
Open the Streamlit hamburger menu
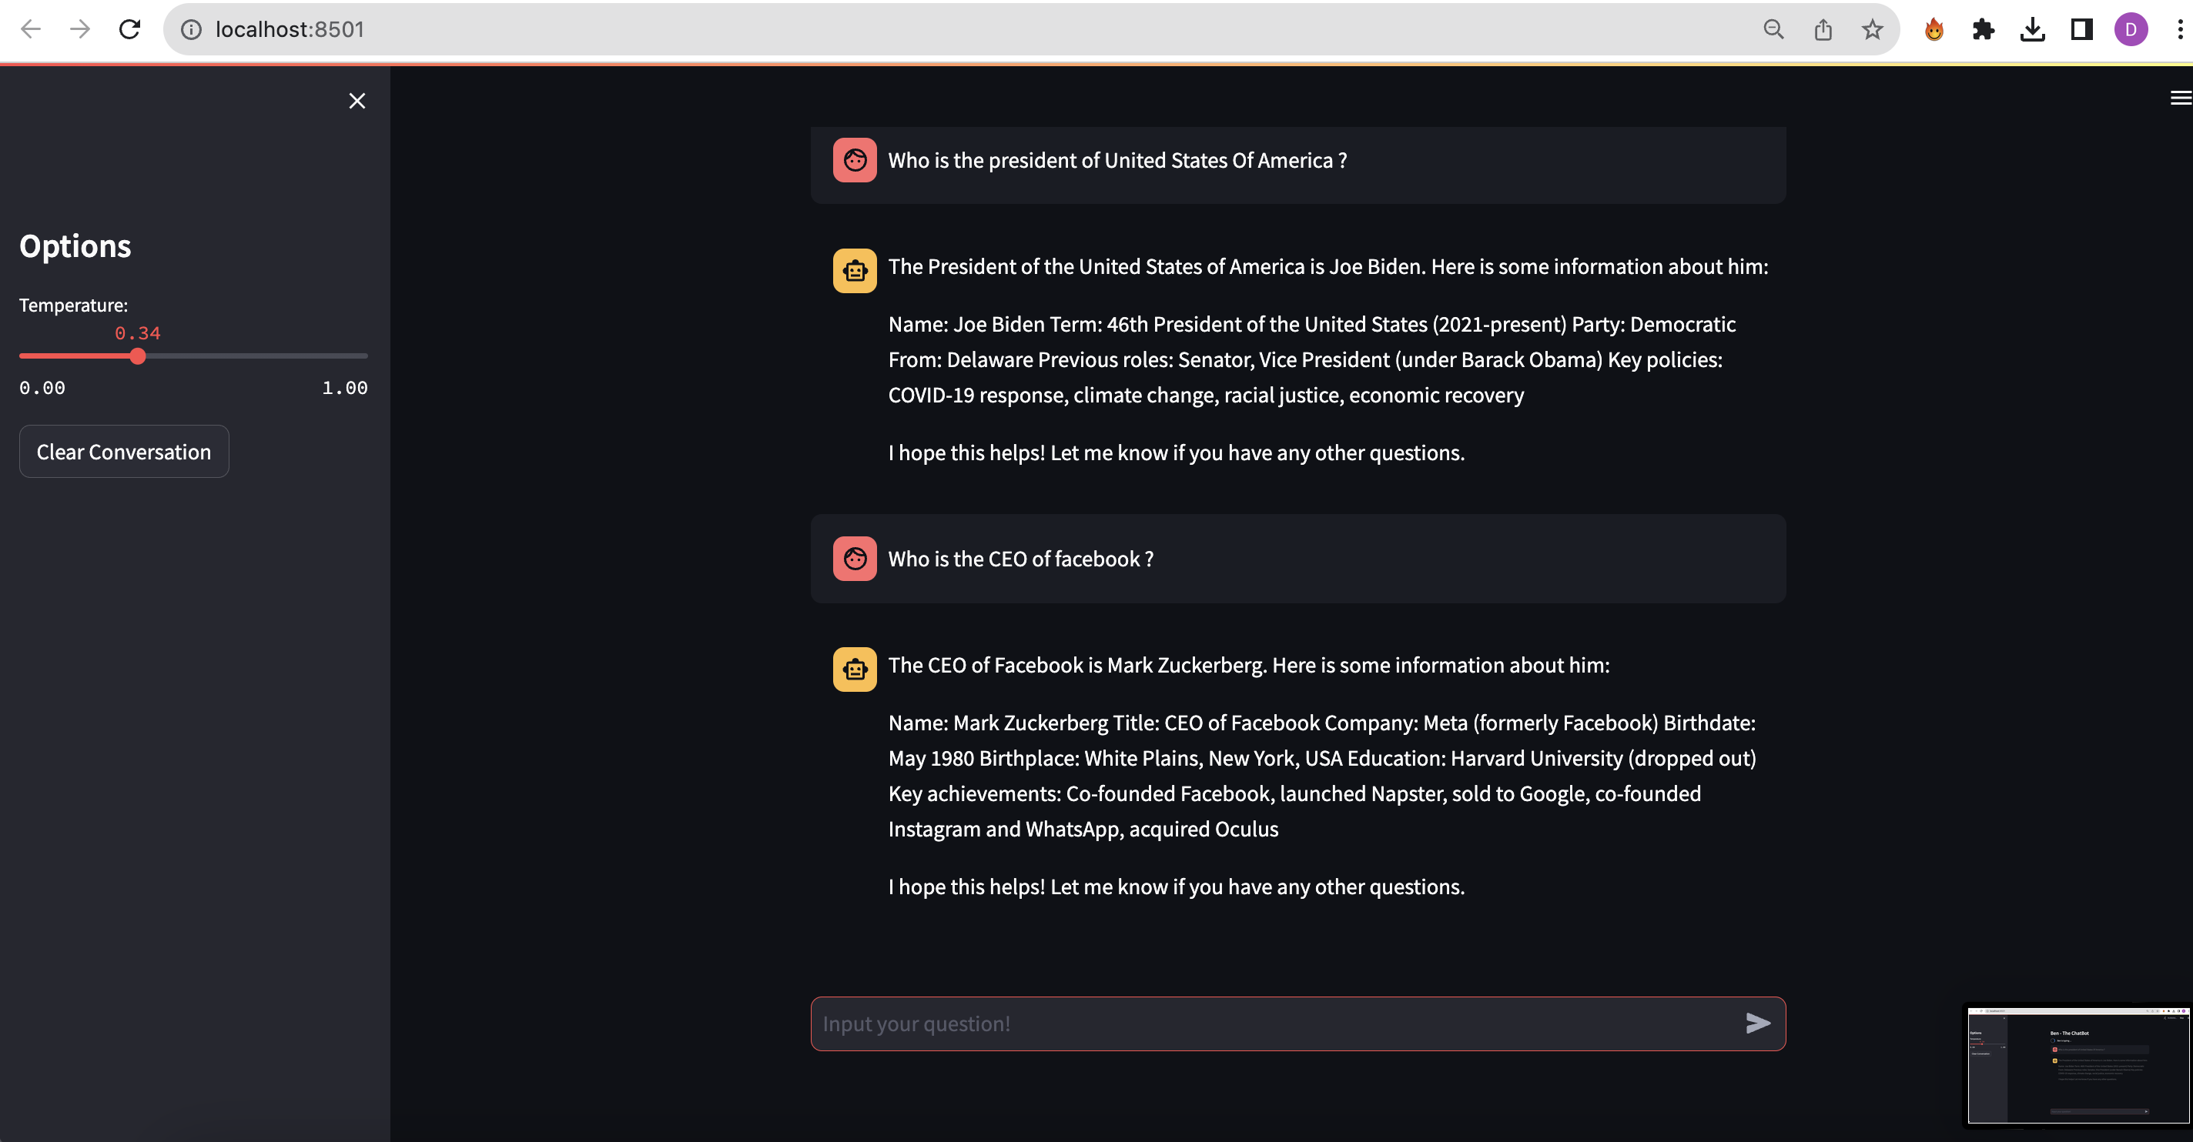point(2180,98)
